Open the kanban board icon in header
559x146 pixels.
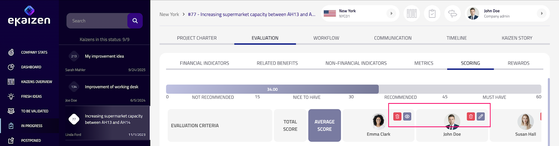tap(412, 14)
